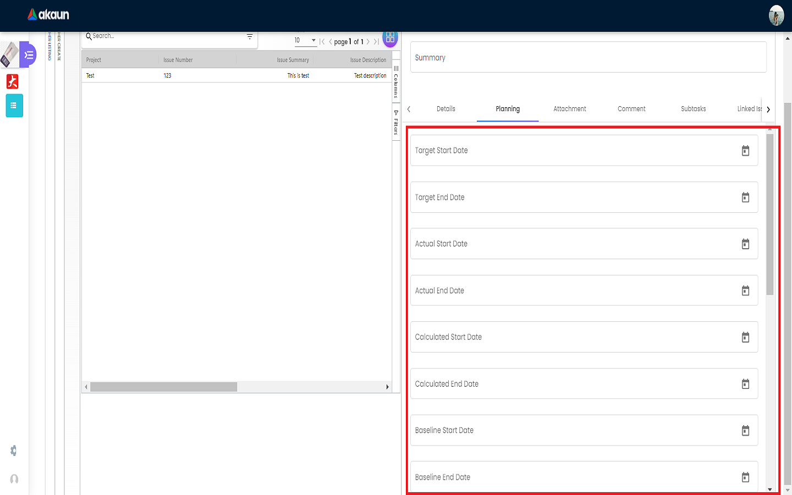Open calendar for Calculated End Date
Viewport: 792px width, 495px height.
click(745, 384)
